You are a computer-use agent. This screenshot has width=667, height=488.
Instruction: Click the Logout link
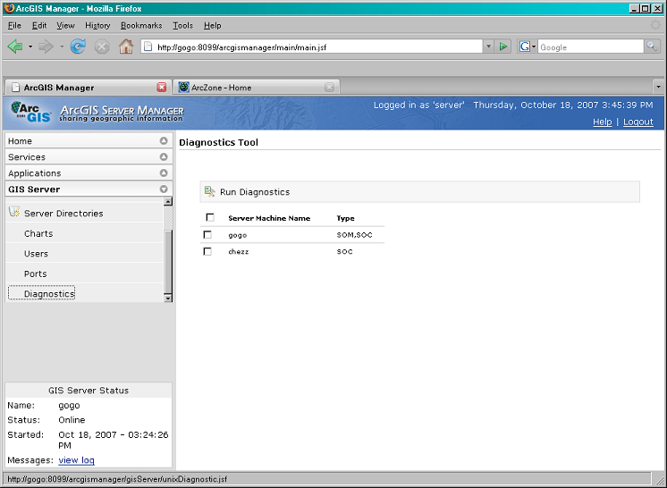[638, 122]
